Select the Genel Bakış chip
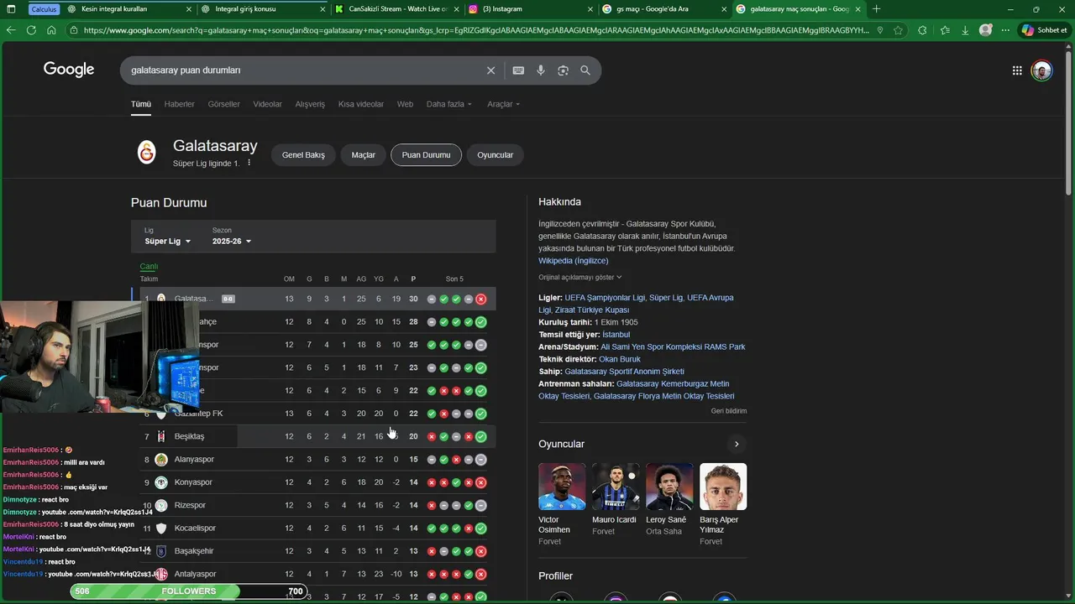This screenshot has height=604, width=1075. click(x=303, y=155)
